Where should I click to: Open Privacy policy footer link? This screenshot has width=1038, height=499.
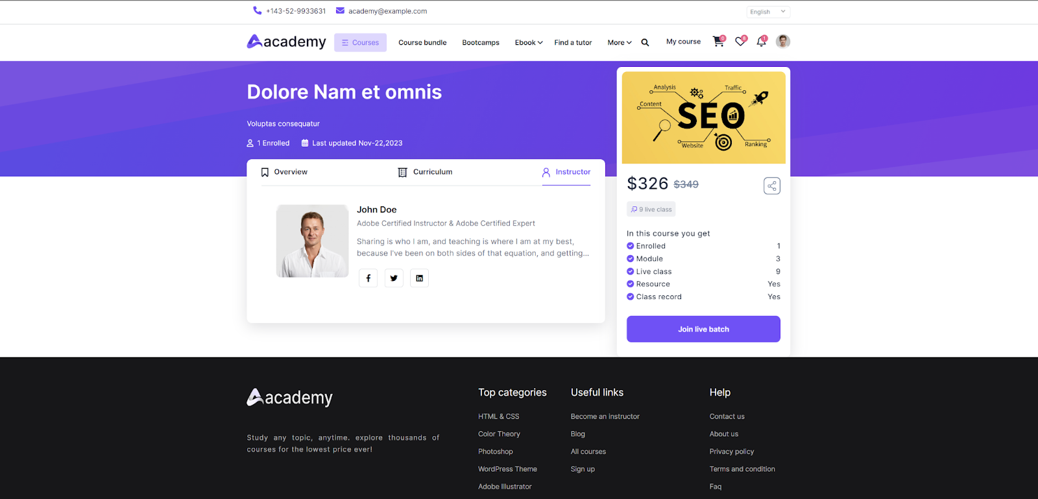pos(731,452)
